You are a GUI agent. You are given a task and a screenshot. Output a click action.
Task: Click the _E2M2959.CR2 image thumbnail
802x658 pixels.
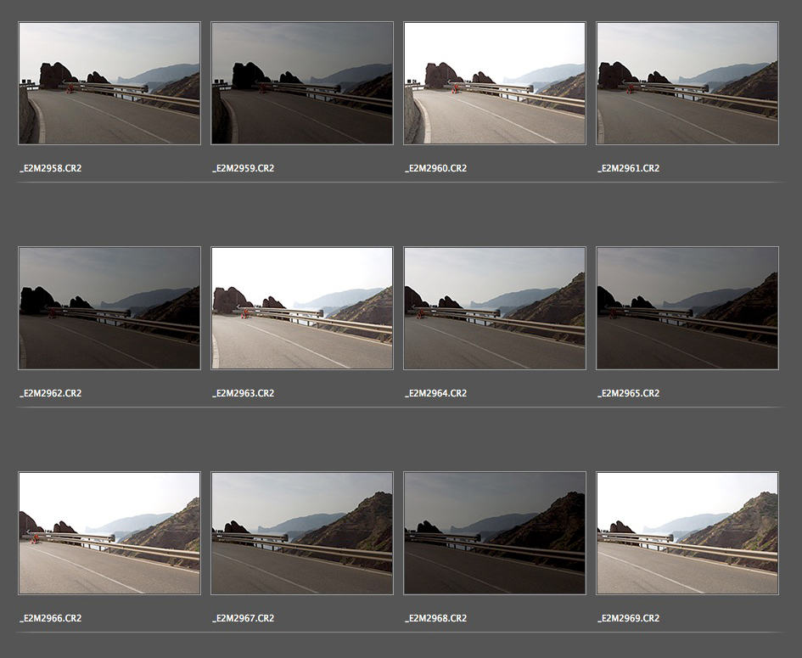coord(302,83)
